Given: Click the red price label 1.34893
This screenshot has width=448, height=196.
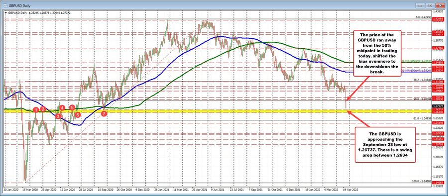Looking at the screenshot, I should pyautogui.click(x=438, y=62).
